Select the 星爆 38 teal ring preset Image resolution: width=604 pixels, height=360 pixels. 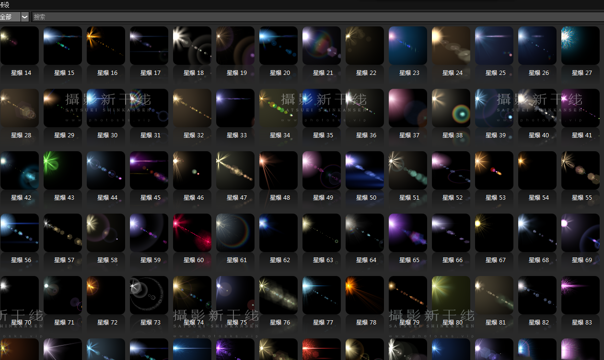pyautogui.click(x=451, y=108)
